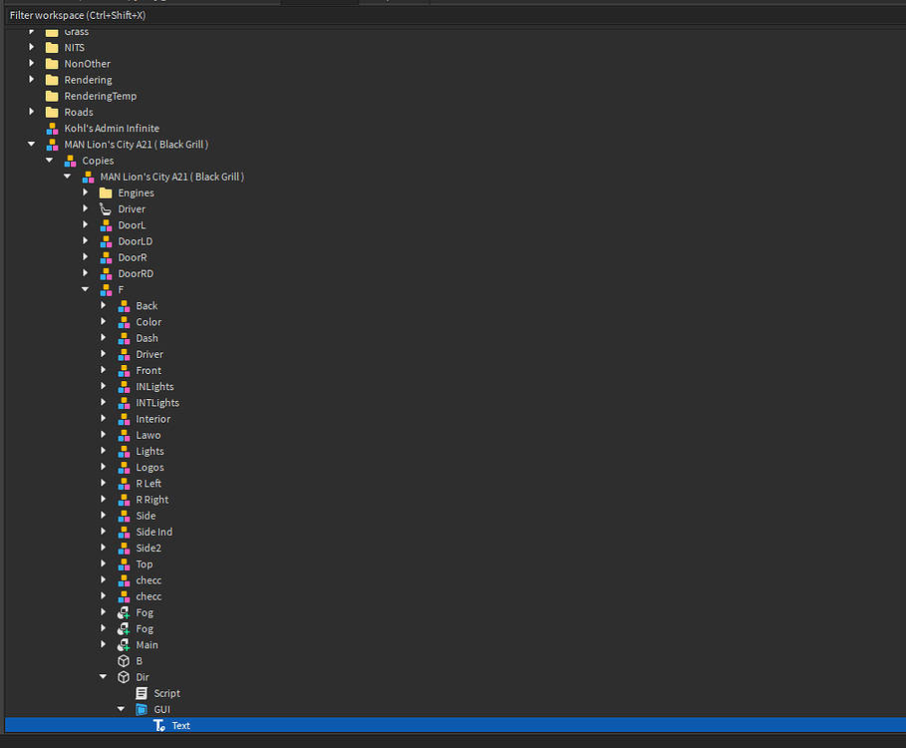Expand the INTLights entry
Viewport: 906px width, 748px height.
pos(103,402)
